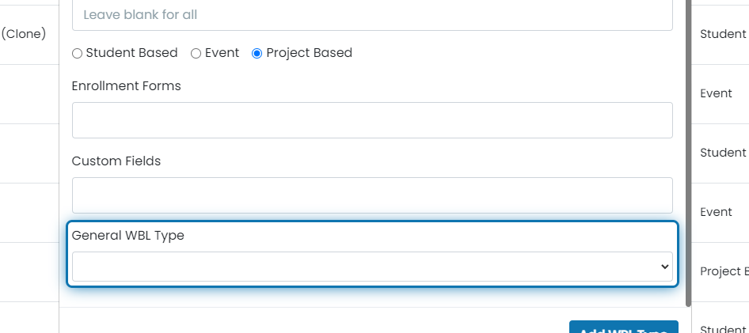The image size is (749, 333).
Task: Open the General WBL Type dropdown
Action: tap(372, 267)
